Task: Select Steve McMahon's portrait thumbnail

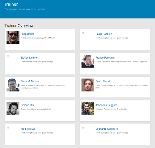Action: coord(13,85)
